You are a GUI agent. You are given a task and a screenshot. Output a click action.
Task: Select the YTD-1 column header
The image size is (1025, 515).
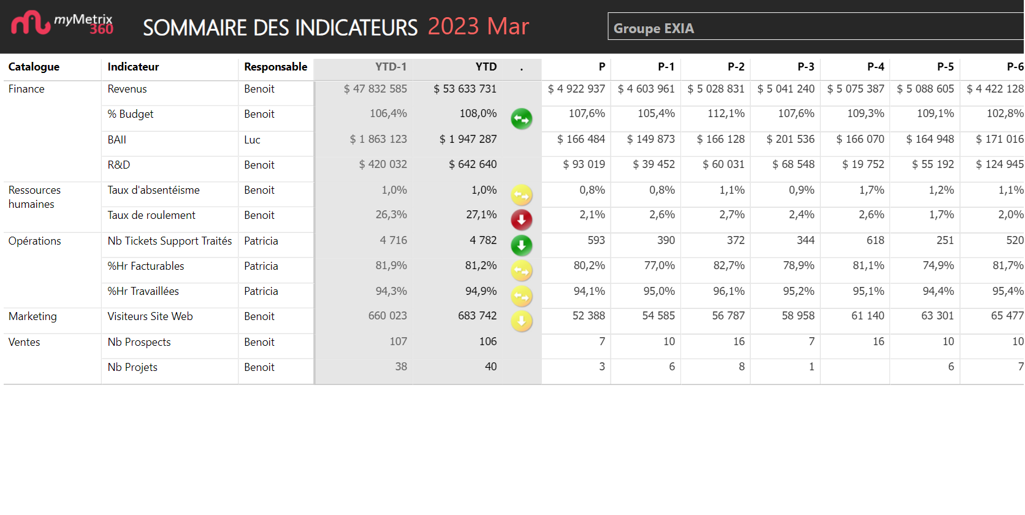pyautogui.click(x=391, y=67)
